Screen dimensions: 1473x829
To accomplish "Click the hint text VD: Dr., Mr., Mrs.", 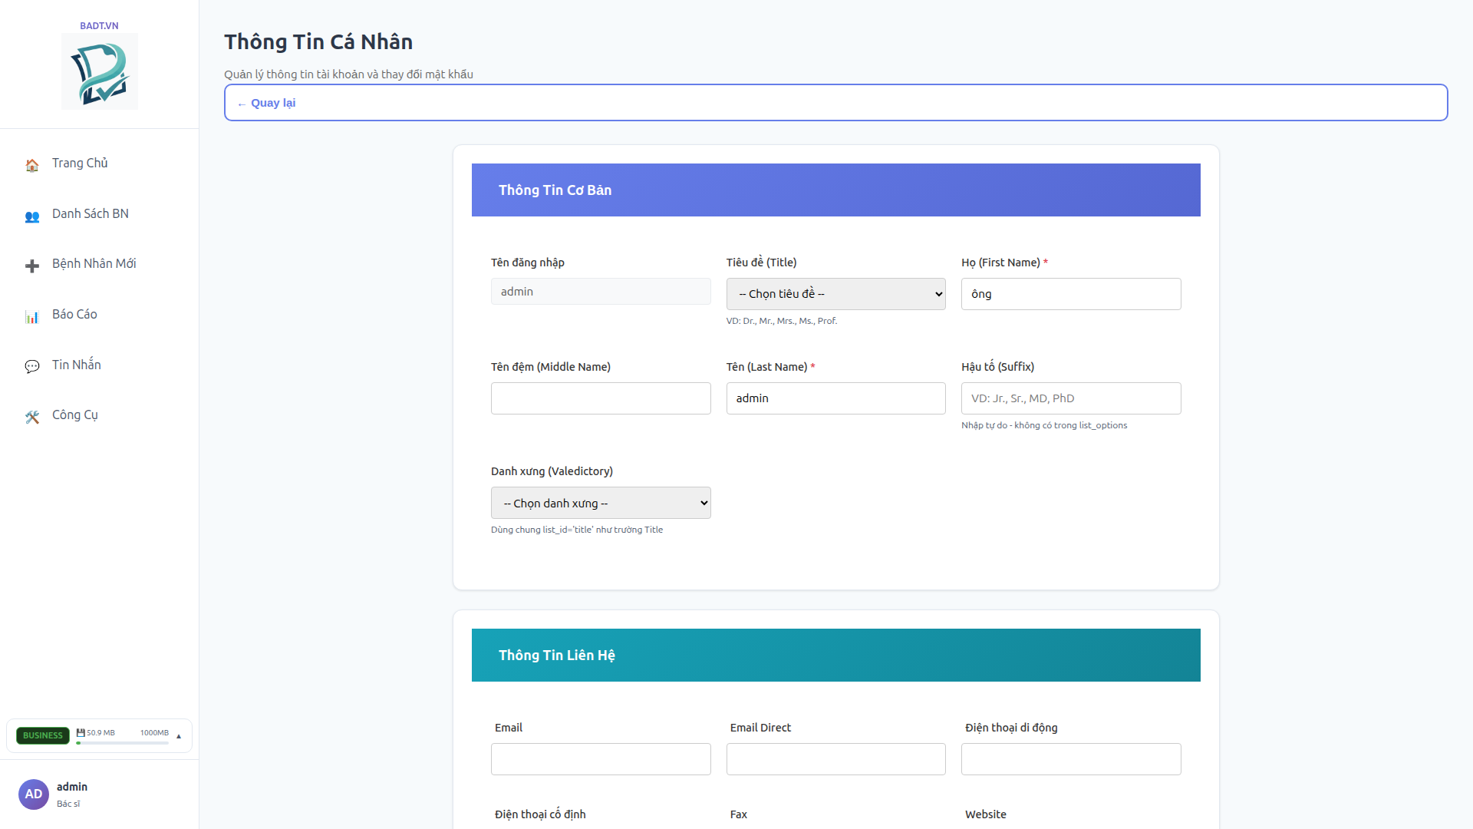I will 782,321.
